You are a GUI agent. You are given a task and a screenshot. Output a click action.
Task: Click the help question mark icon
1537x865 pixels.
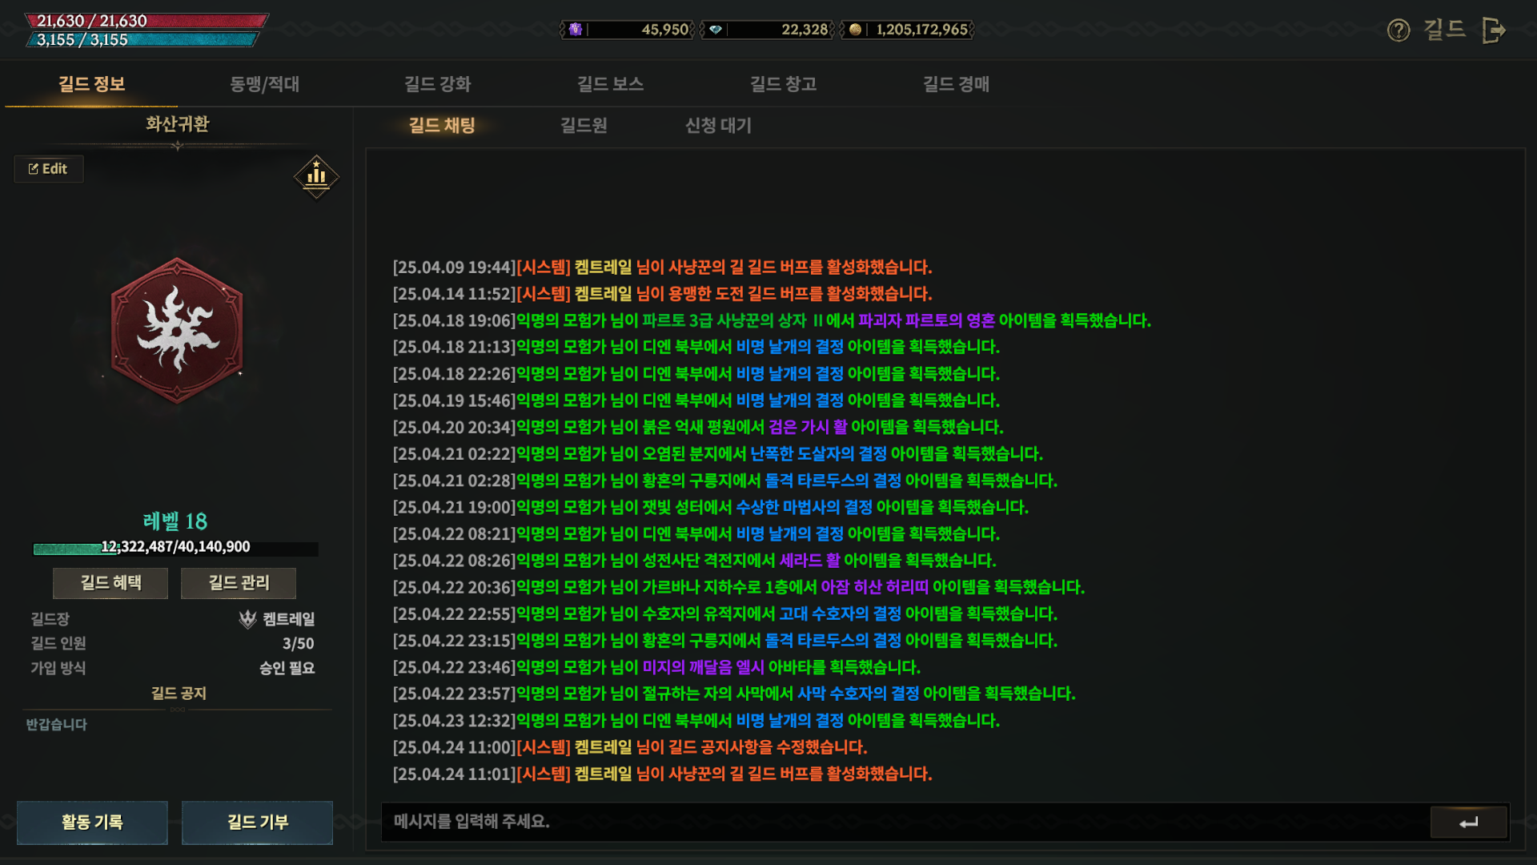[1398, 30]
